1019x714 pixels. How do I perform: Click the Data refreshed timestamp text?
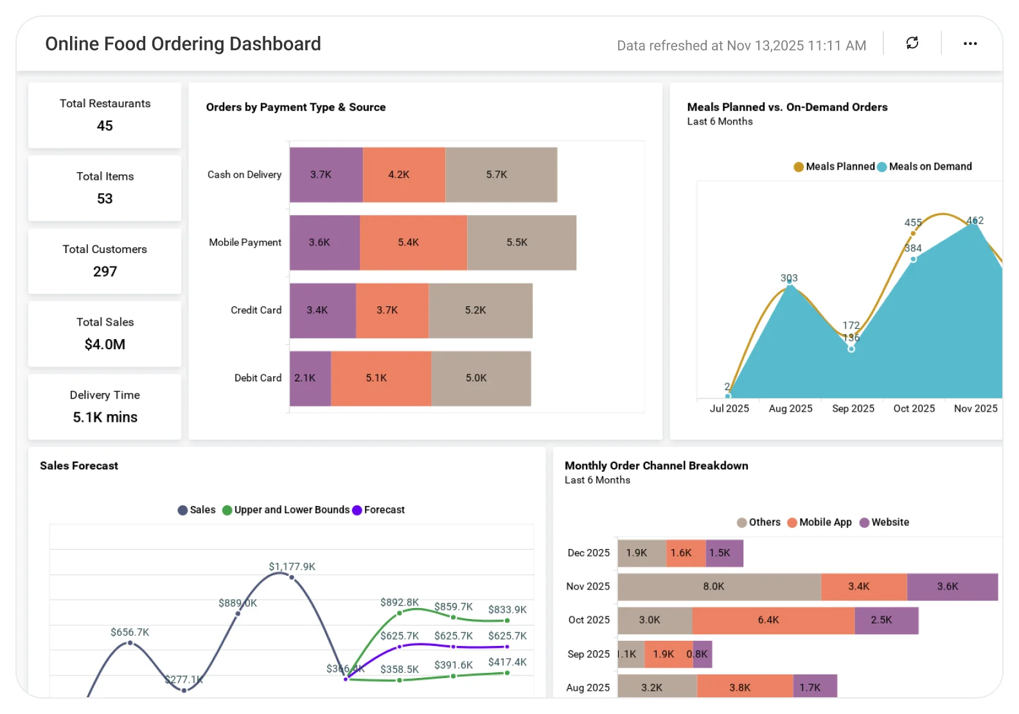click(x=741, y=46)
